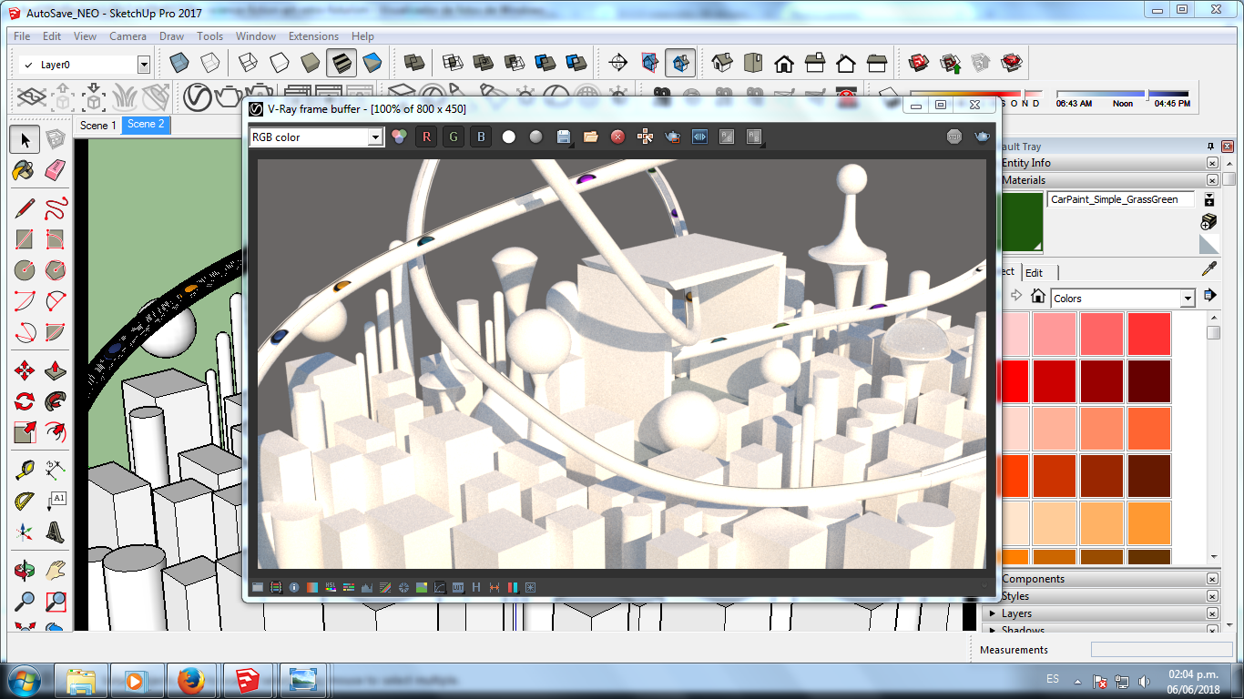Click the CarPaint_Simple_GrassGreen material name field
Image resolution: width=1244 pixels, height=699 pixels.
[x=1120, y=199]
